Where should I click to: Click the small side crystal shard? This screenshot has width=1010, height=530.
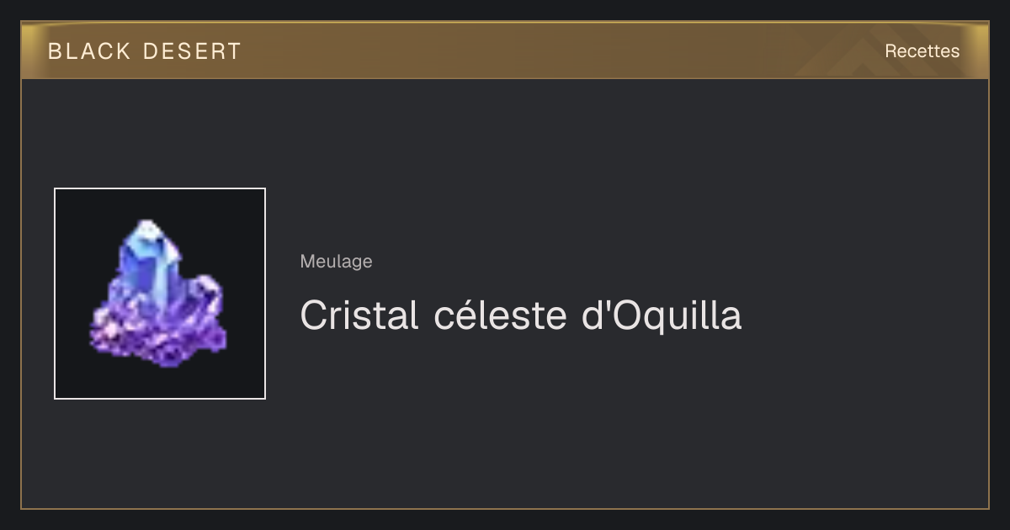click(207, 296)
